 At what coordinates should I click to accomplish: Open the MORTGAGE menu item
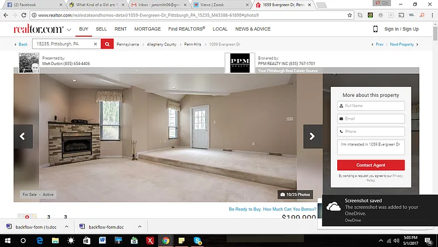click(147, 29)
